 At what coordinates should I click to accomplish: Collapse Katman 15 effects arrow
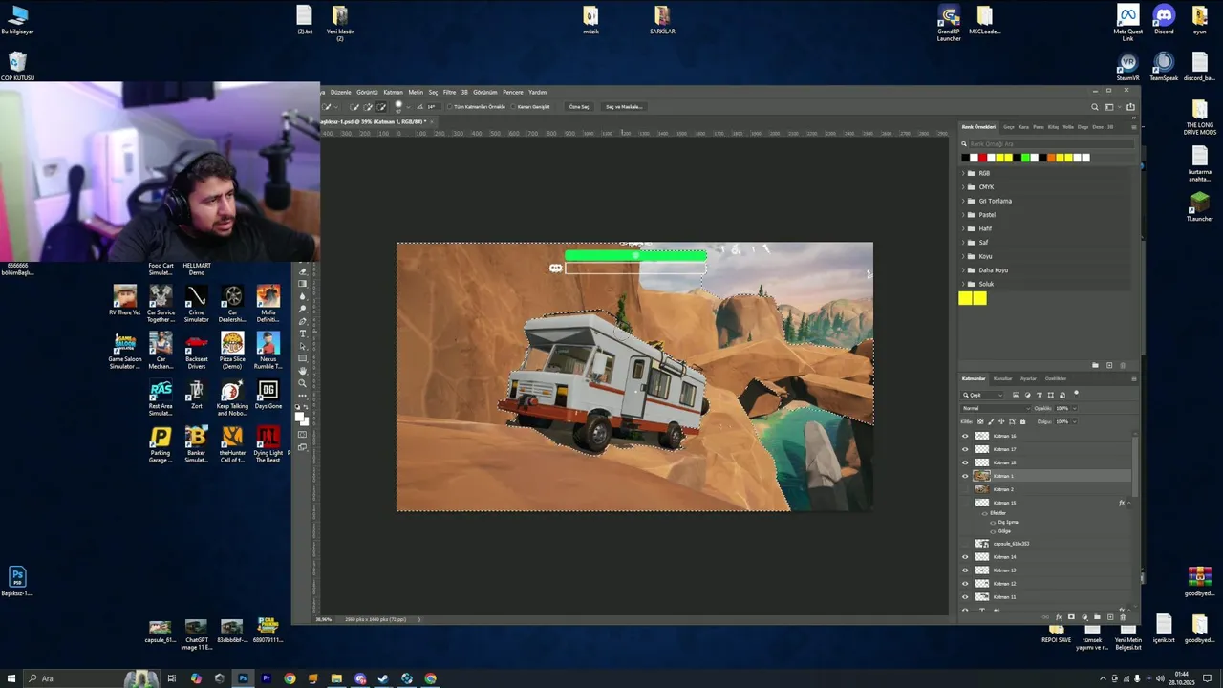coord(1128,503)
